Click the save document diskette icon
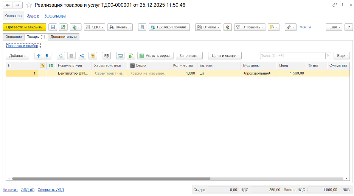This screenshot has height=196, width=354. pos(53,27)
